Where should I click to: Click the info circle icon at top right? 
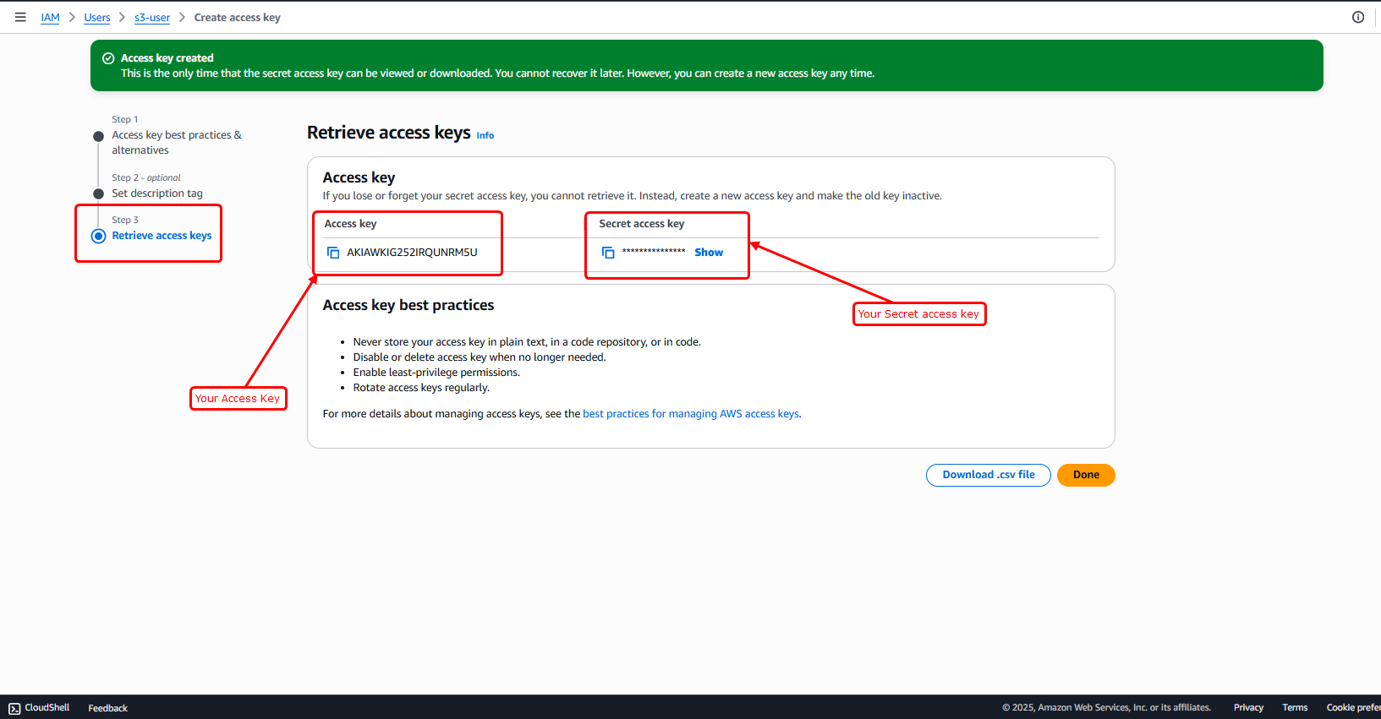[x=1358, y=17]
